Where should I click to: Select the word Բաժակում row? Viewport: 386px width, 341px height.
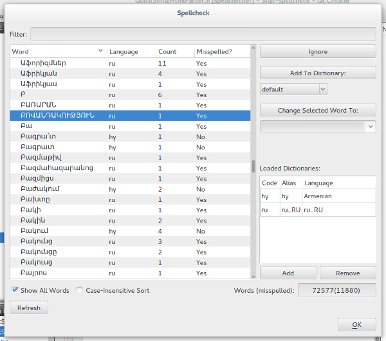[x=130, y=189]
